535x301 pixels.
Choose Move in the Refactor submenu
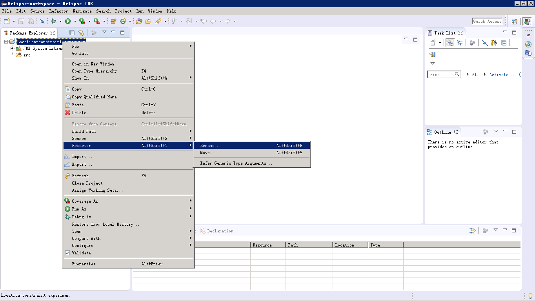[252, 152]
